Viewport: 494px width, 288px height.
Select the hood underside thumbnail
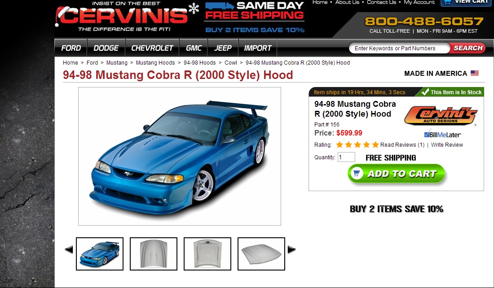pyautogui.click(x=207, y=254)
